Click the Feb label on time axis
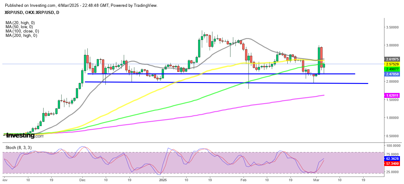Viewport: 404px width, 184px height. (244, 179)
